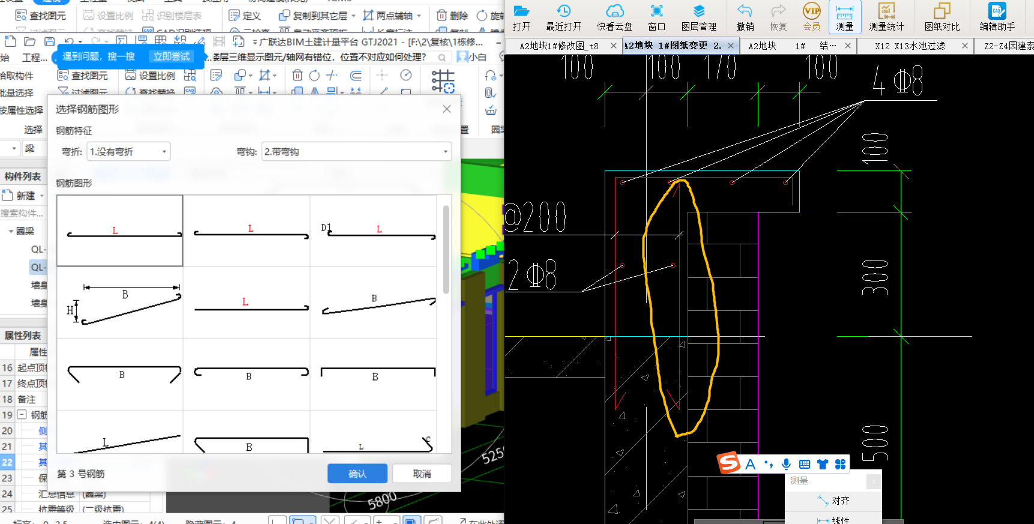Open the 弯折 dropdown 1.没有弯折
This screenshot has height=524, width=1034.
(x=128, y=152)
